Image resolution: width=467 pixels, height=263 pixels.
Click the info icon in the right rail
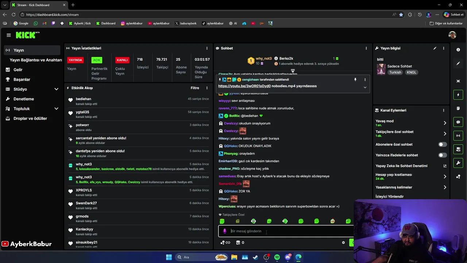(458, 50)
